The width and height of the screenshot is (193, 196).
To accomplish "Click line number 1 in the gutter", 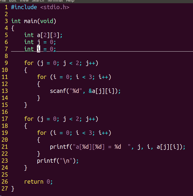I will point(6,7).
